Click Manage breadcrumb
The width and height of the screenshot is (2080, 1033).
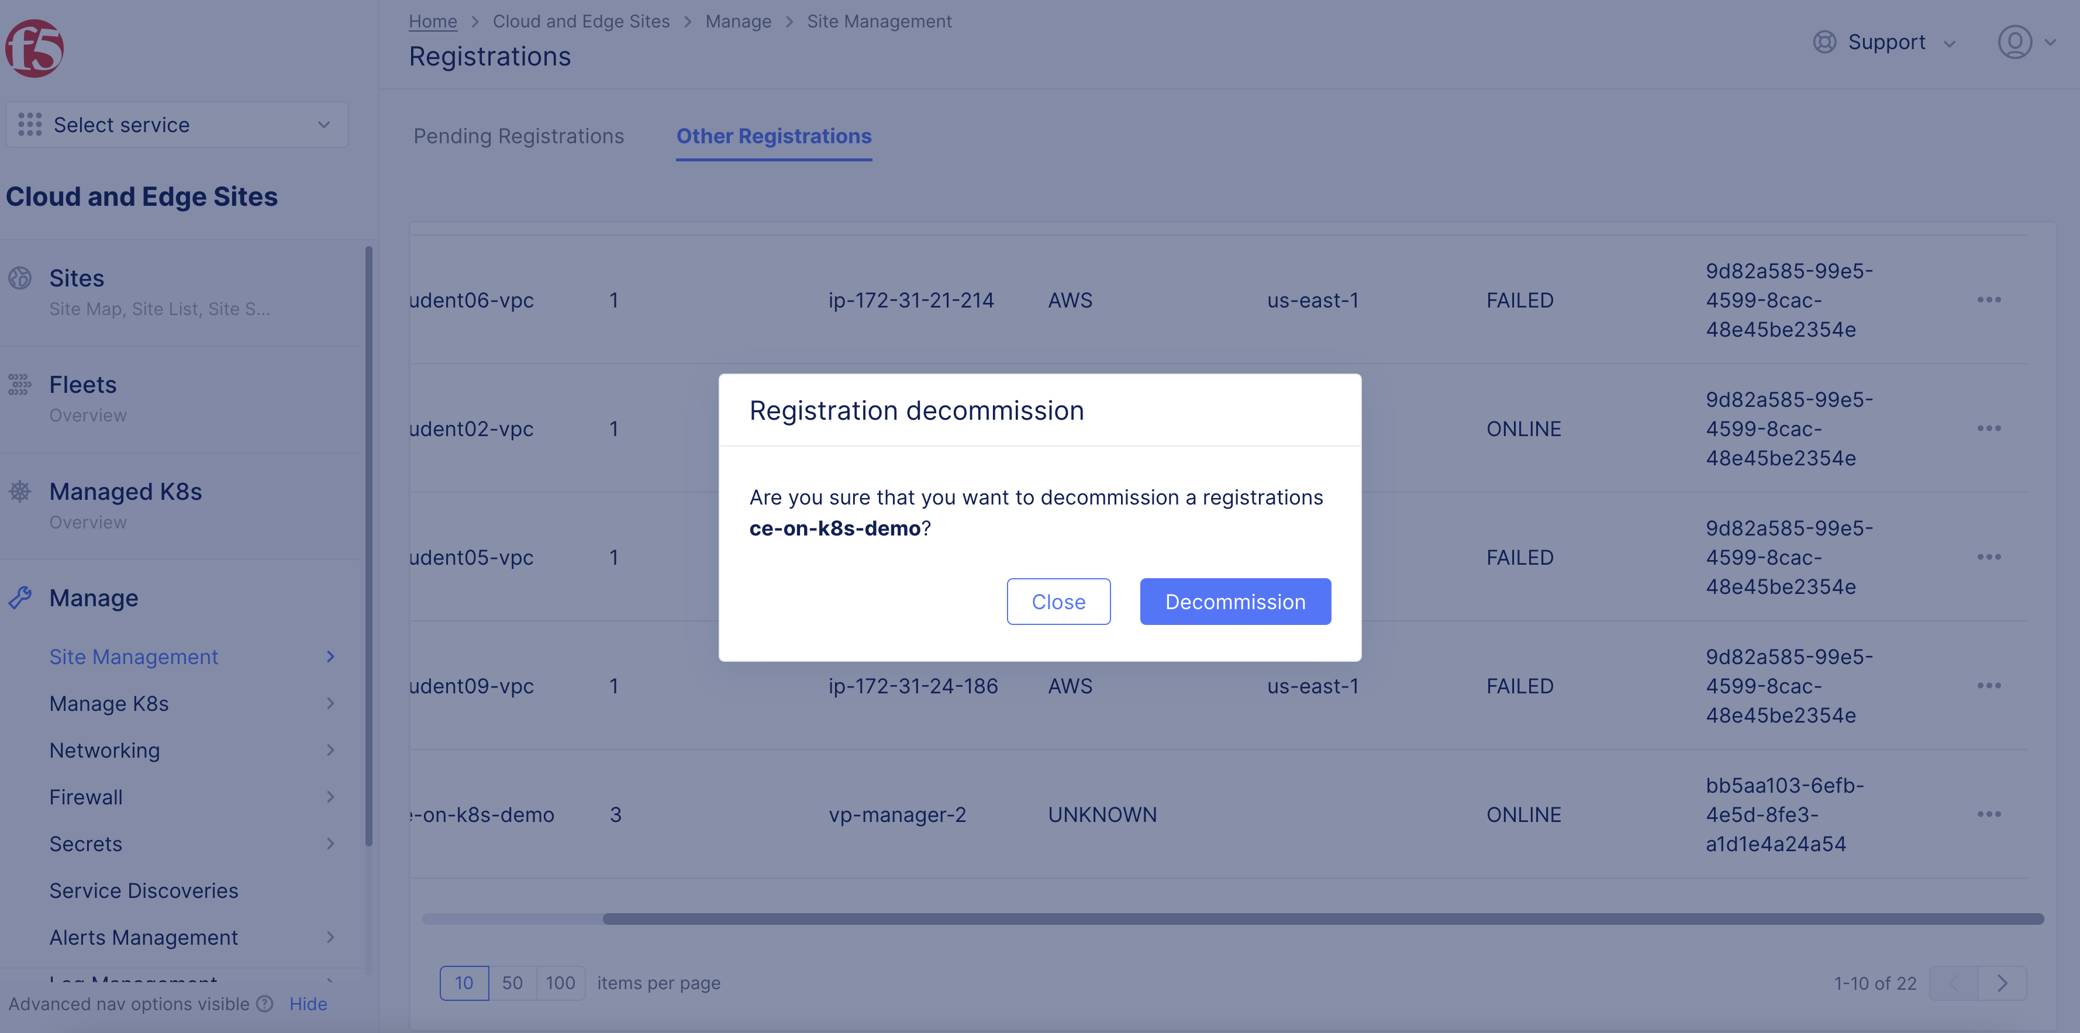[738, 22]
